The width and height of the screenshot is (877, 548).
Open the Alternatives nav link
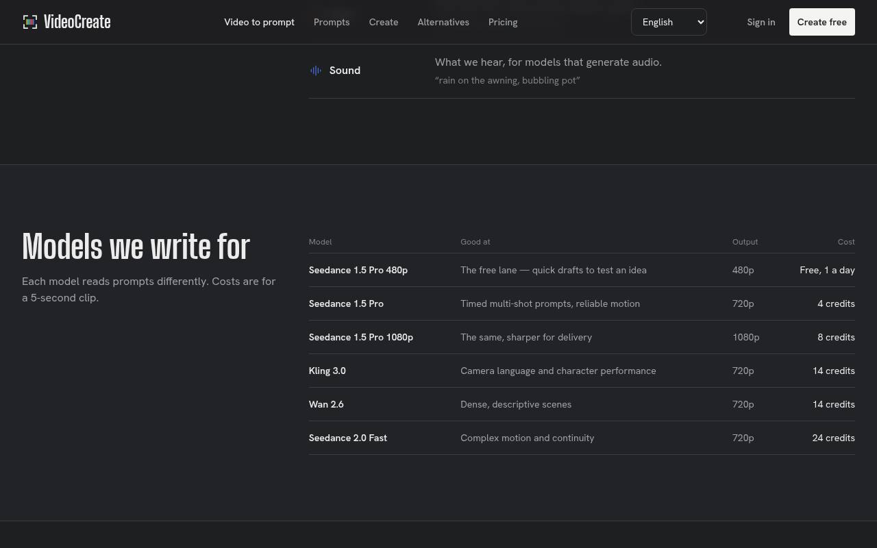(443, 22)
